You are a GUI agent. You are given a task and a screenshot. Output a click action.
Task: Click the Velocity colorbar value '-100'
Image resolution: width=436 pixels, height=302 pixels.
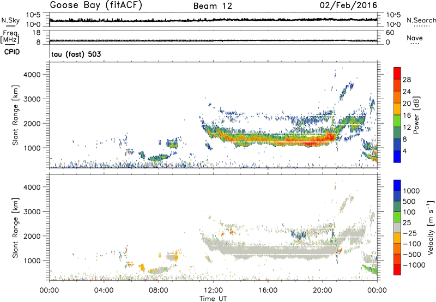(x=411, y=244)
